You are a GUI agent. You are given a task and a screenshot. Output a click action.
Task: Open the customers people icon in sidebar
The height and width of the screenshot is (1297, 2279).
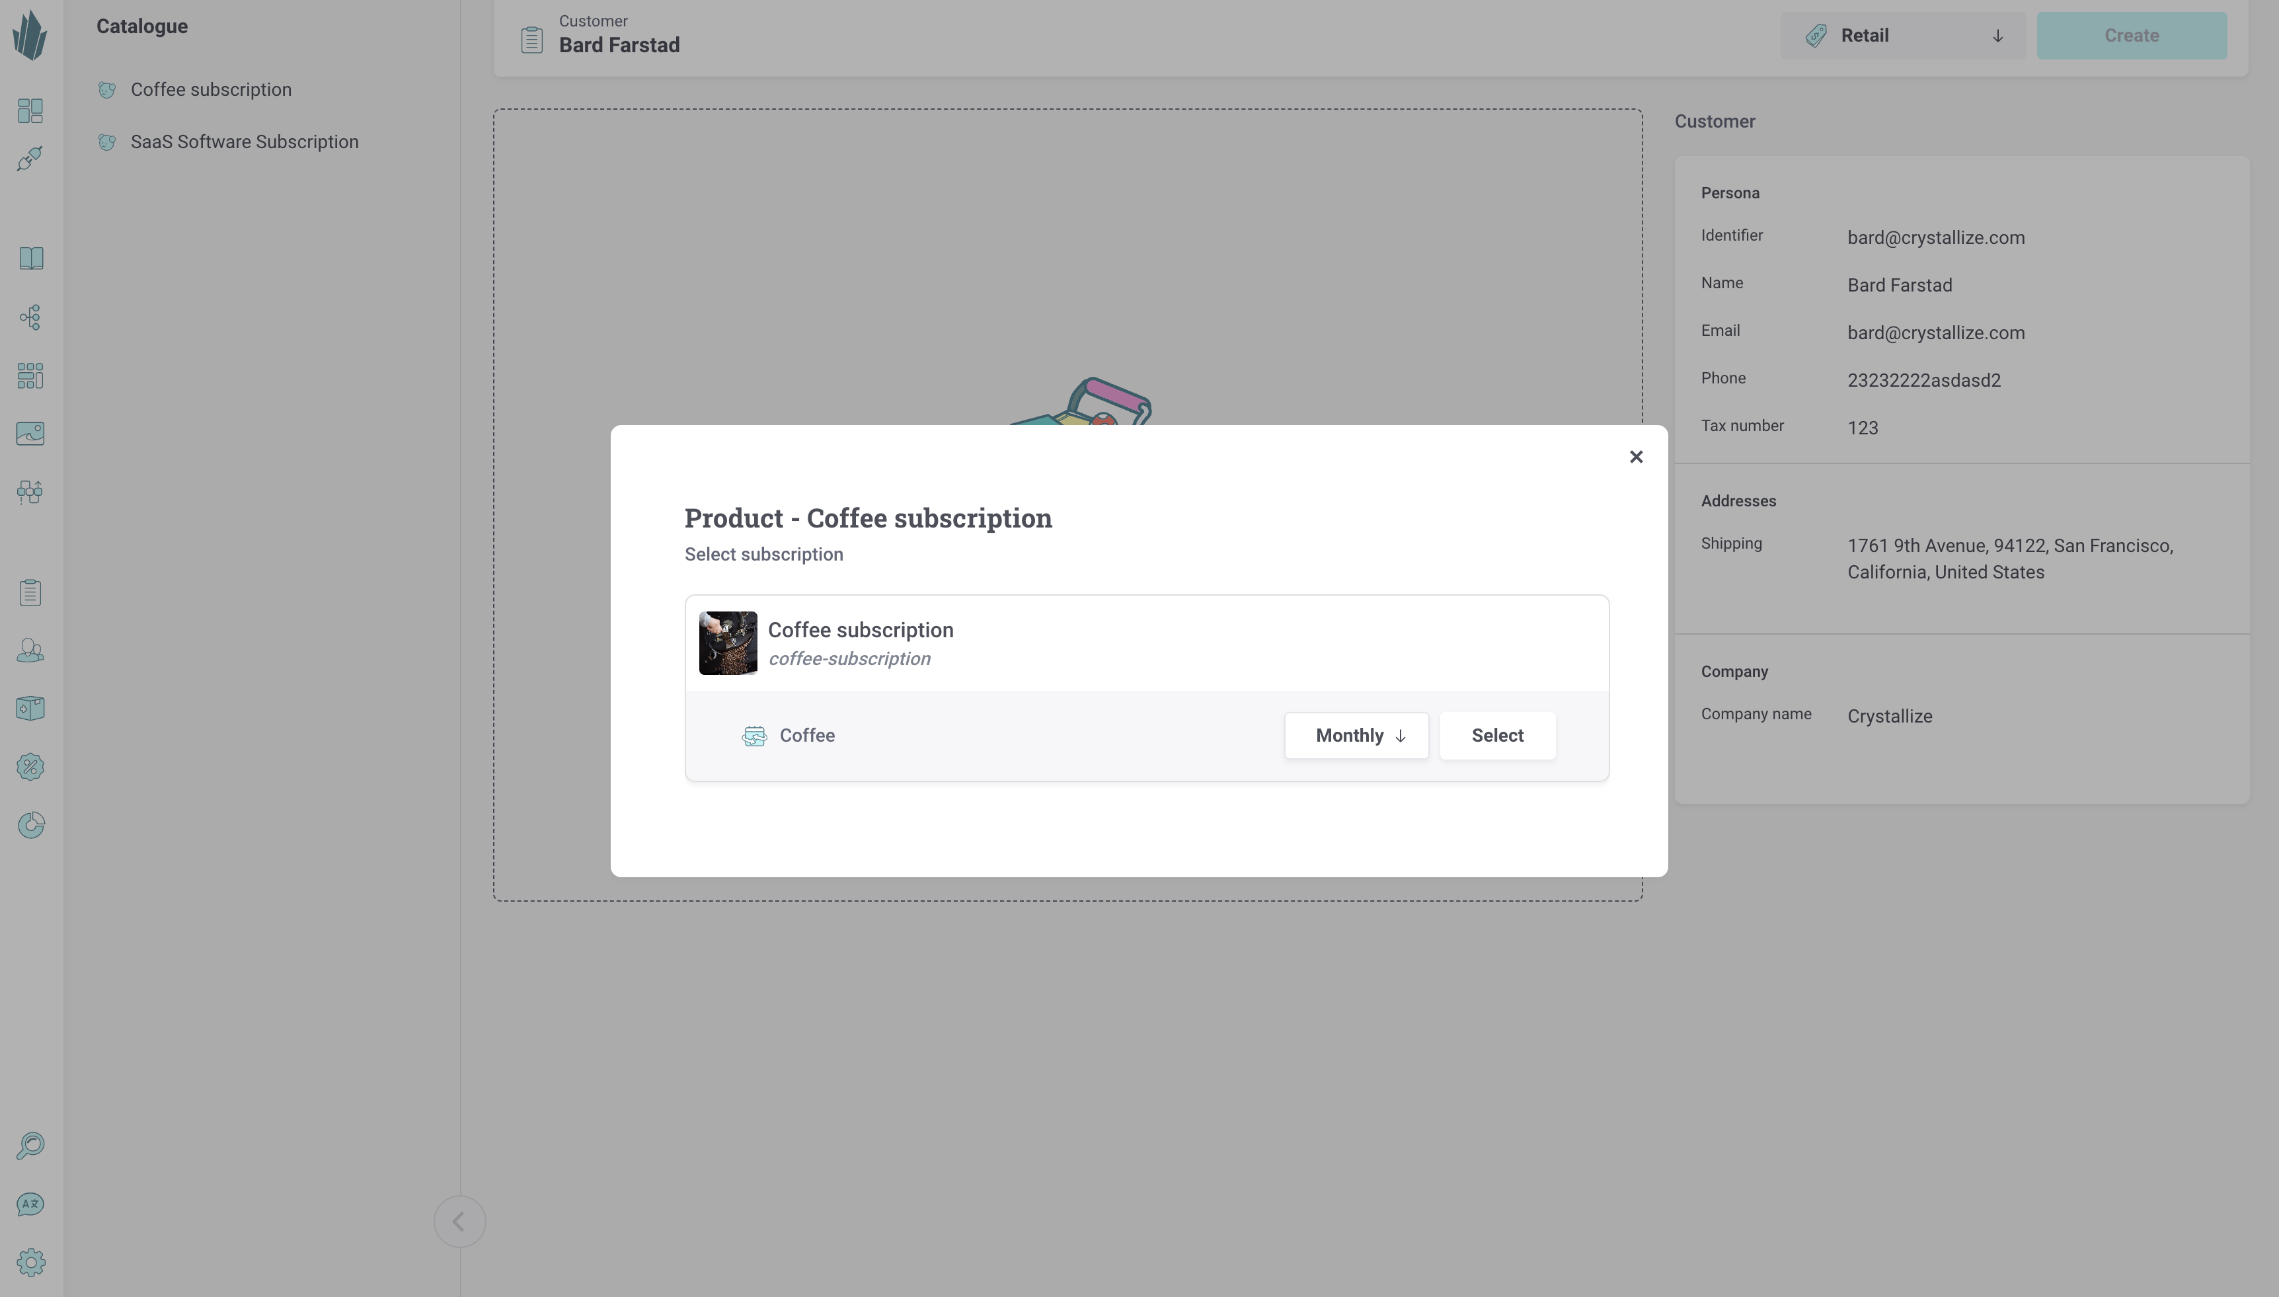tap(30, 650)
